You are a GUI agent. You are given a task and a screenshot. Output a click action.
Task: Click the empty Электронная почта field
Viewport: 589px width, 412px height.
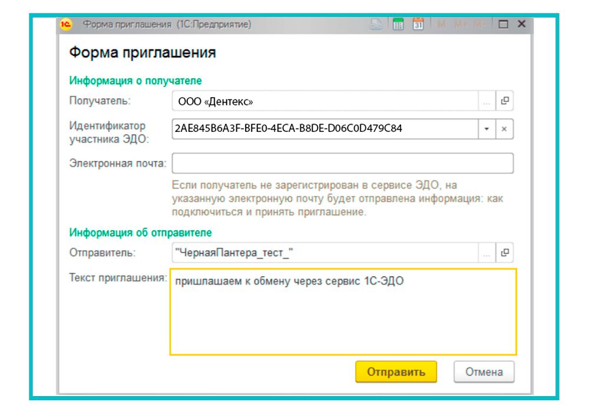point(343,163)
